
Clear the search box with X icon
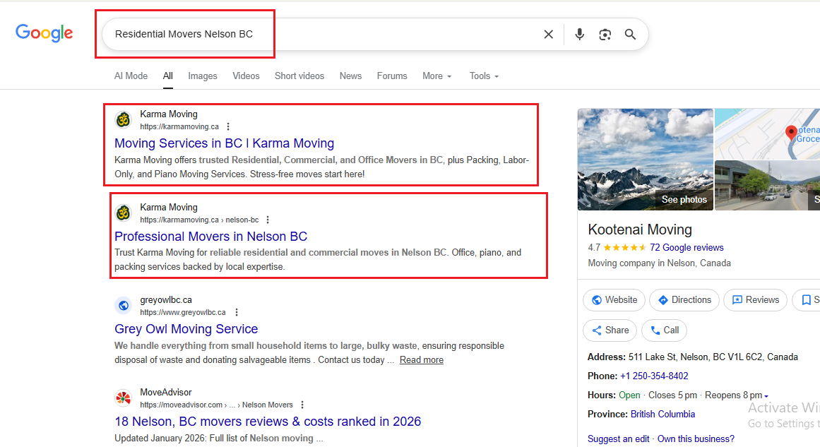point(548,34)
